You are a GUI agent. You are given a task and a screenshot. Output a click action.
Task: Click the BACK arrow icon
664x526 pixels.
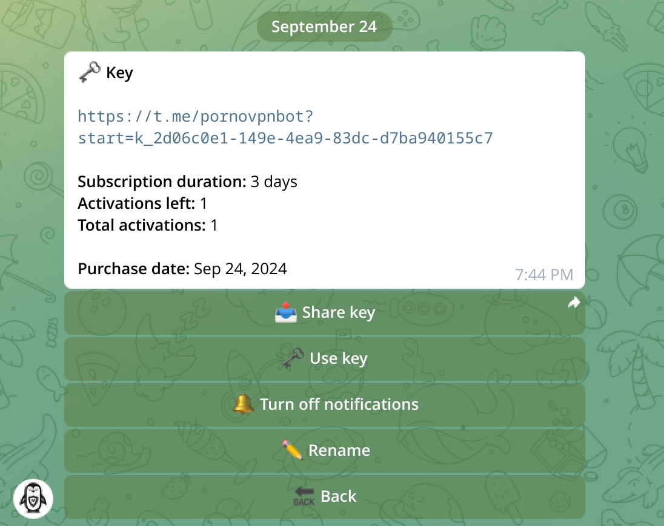click(x=304, y=496)
